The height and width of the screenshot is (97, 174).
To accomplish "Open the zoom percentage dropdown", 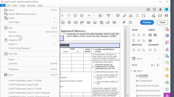I will pos(94,16).
